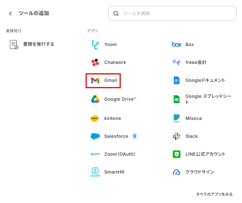Click the LINE公式アカウント green icon
Image resolution: width=242 pixels, height=203 pixels.
(177, 154)
